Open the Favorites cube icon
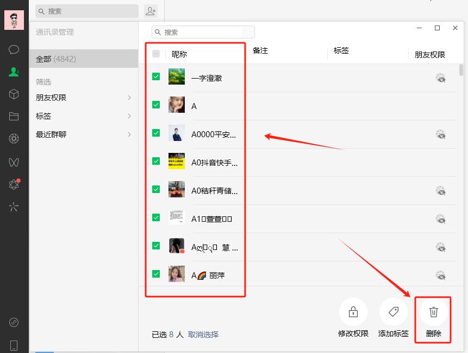468x353 pixels. click(x=14, y=94)
